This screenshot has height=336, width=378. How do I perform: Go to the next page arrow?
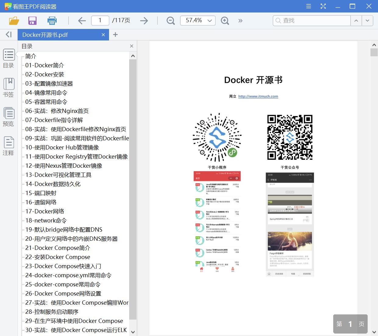(144, 21)
